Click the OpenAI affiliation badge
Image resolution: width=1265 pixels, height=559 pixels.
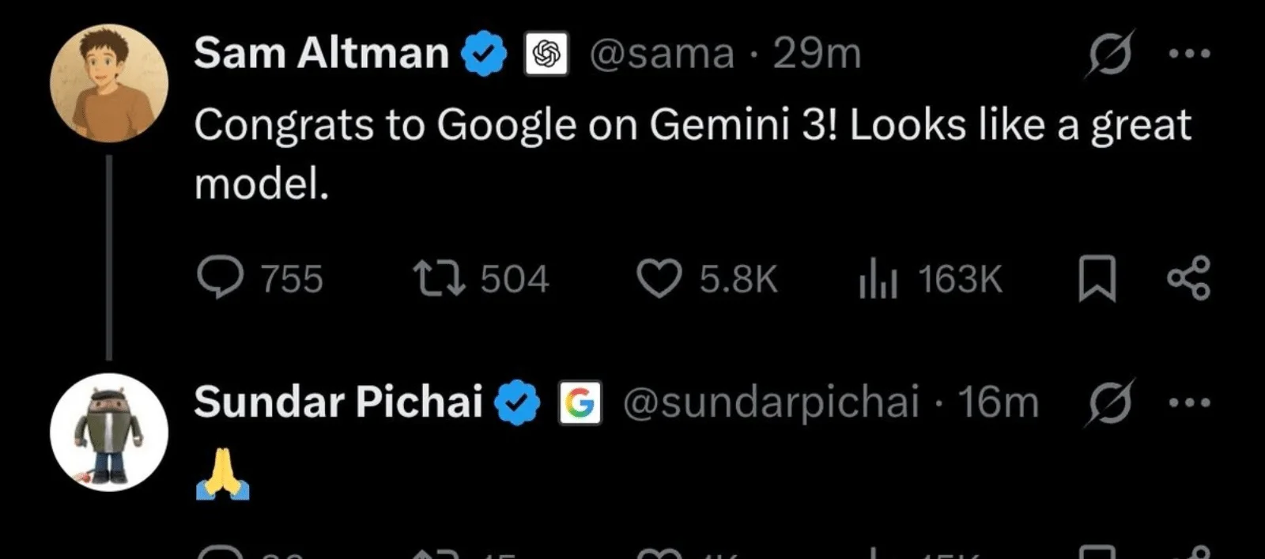546,54
